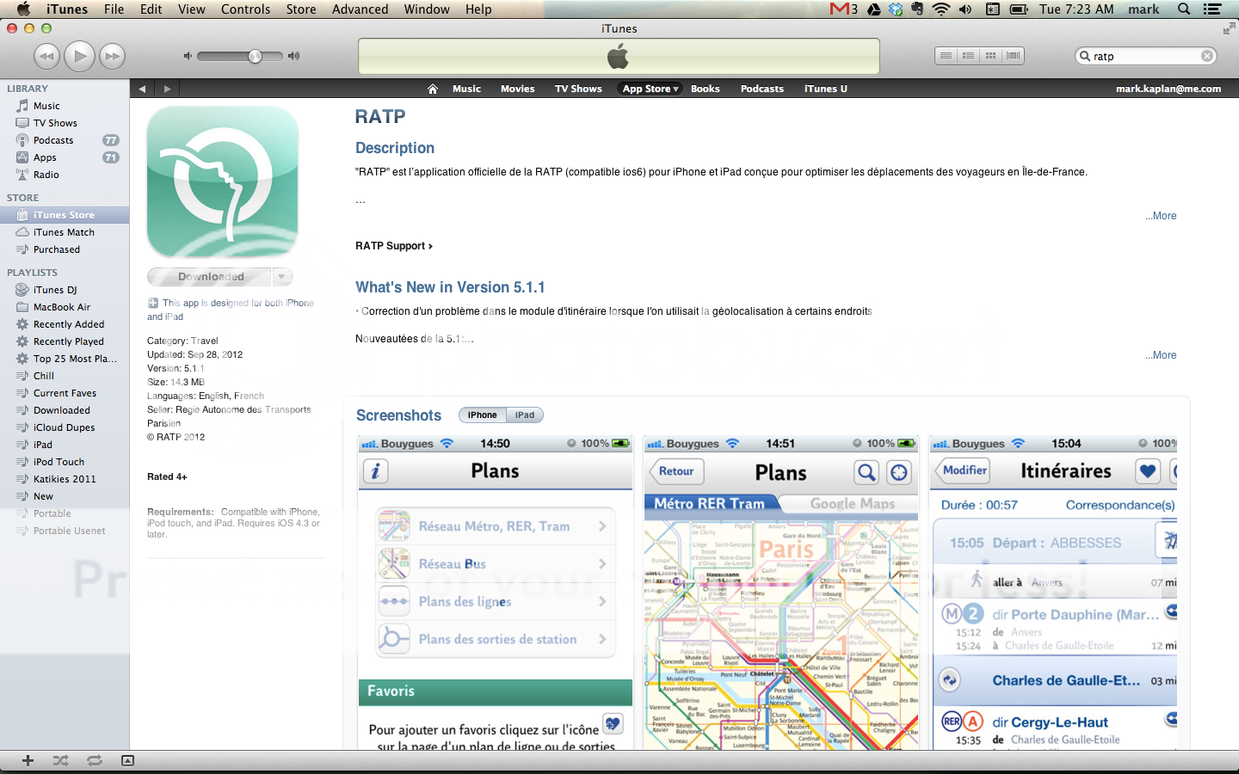Open the iTunes DJ playlist
Image resolution: width=1239 pixels, height=774 pixels.
[65, 290]
